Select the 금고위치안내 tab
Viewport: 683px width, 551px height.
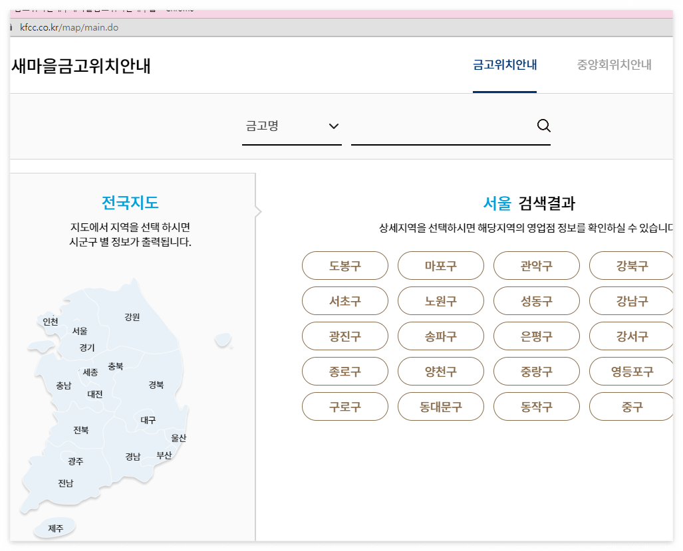tap(505, 64)
